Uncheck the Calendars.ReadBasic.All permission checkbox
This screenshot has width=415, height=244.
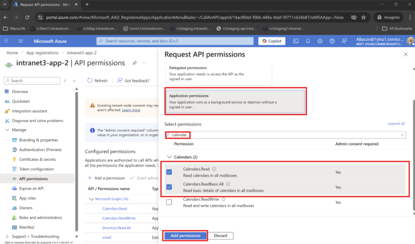tap(169, 187)
